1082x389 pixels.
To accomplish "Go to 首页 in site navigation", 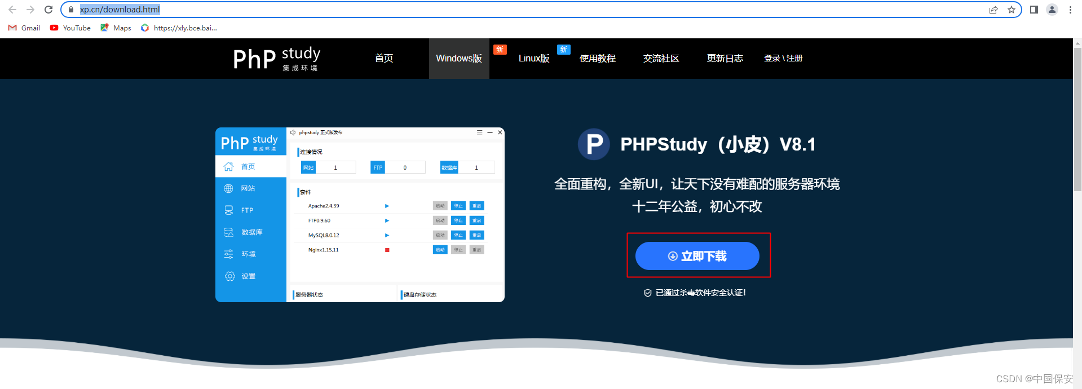I will [x=384, y=58].
